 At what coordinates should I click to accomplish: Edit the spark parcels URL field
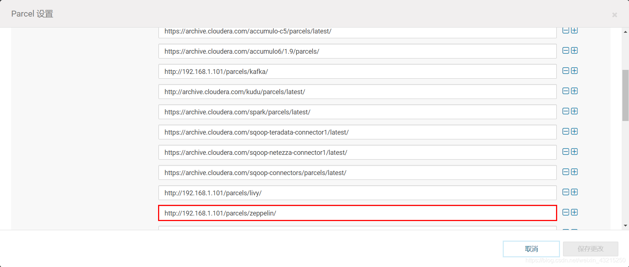pos(357,112)
